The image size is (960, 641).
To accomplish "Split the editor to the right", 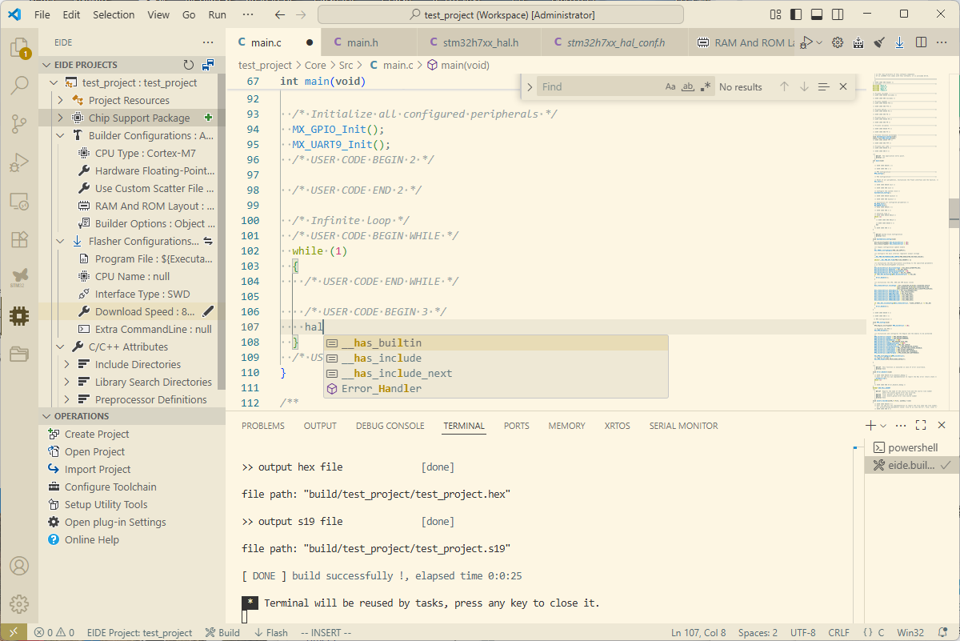I will pos(921,42).
